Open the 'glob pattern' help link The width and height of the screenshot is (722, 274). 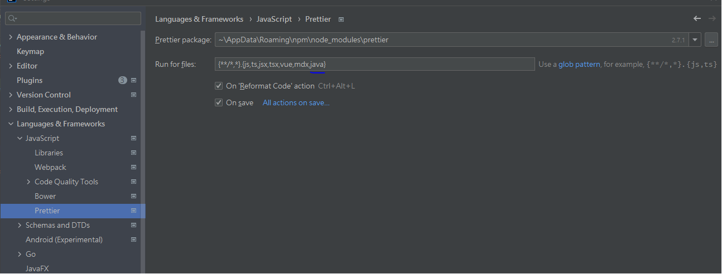(x=580, y=64)
